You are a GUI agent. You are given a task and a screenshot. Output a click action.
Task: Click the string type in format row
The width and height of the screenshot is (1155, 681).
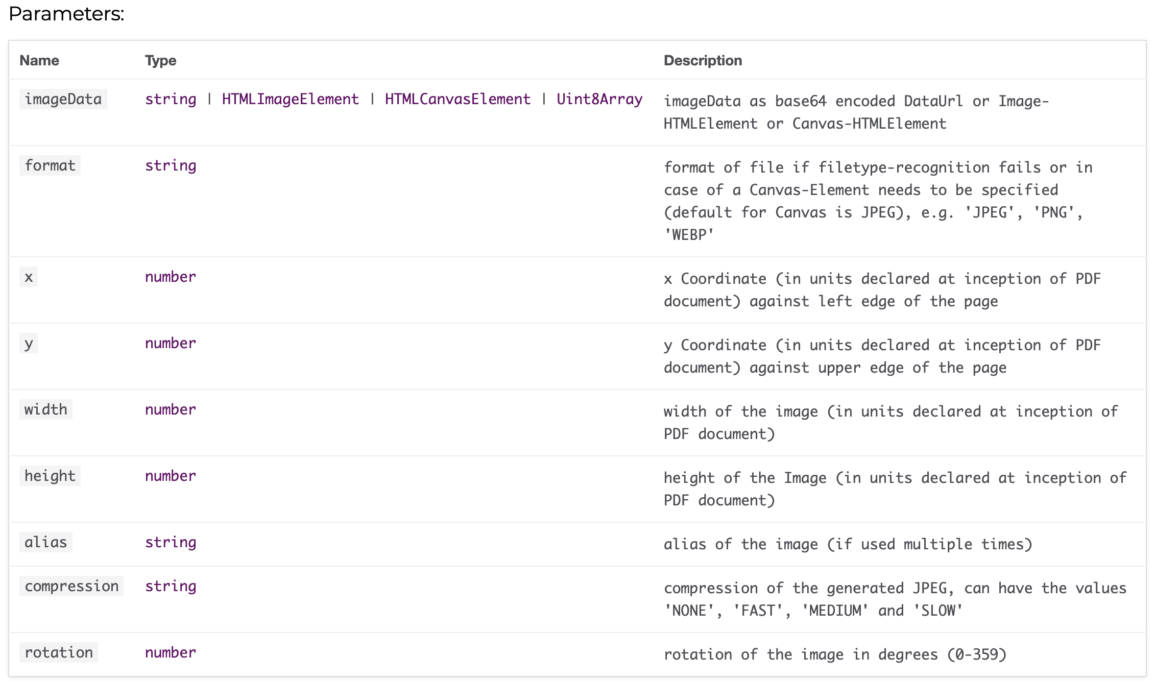[171, 165]
